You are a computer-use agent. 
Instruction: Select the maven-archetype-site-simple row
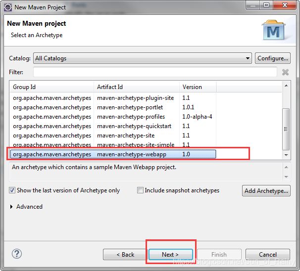pos(113,145)
